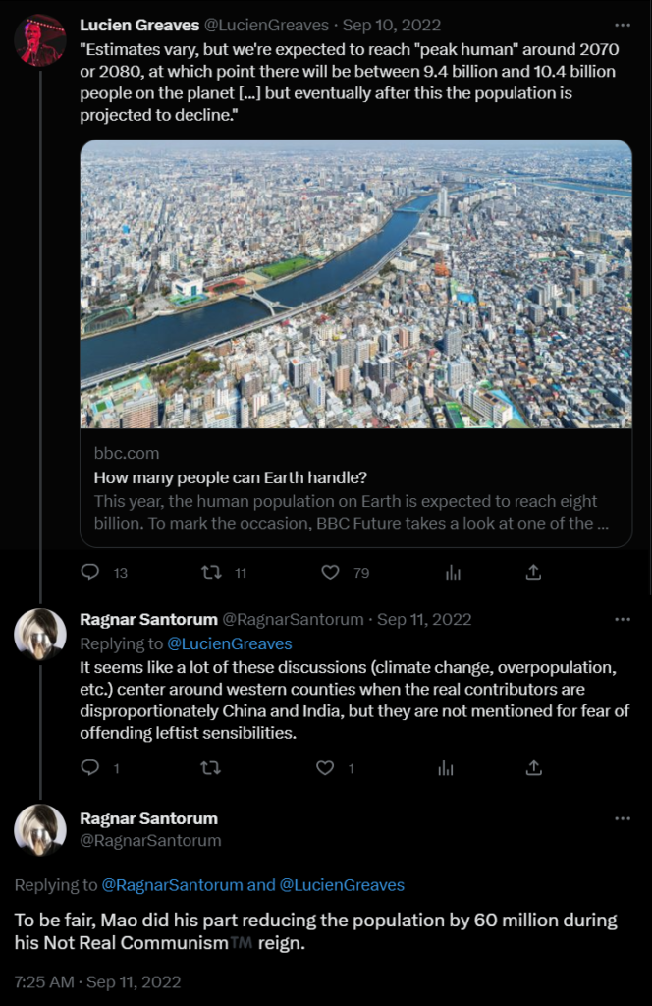Open the BBC article image preview

click(355, 283)
